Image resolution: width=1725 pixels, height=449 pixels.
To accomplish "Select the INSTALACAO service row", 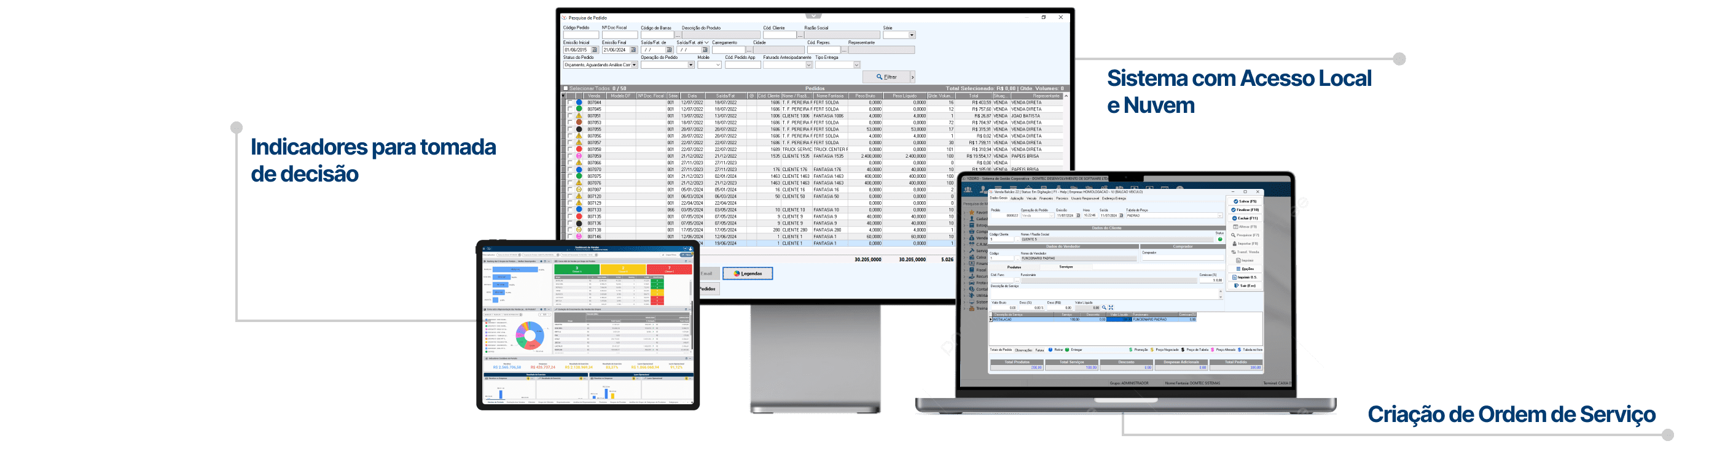I will (x=1093, y=320).
